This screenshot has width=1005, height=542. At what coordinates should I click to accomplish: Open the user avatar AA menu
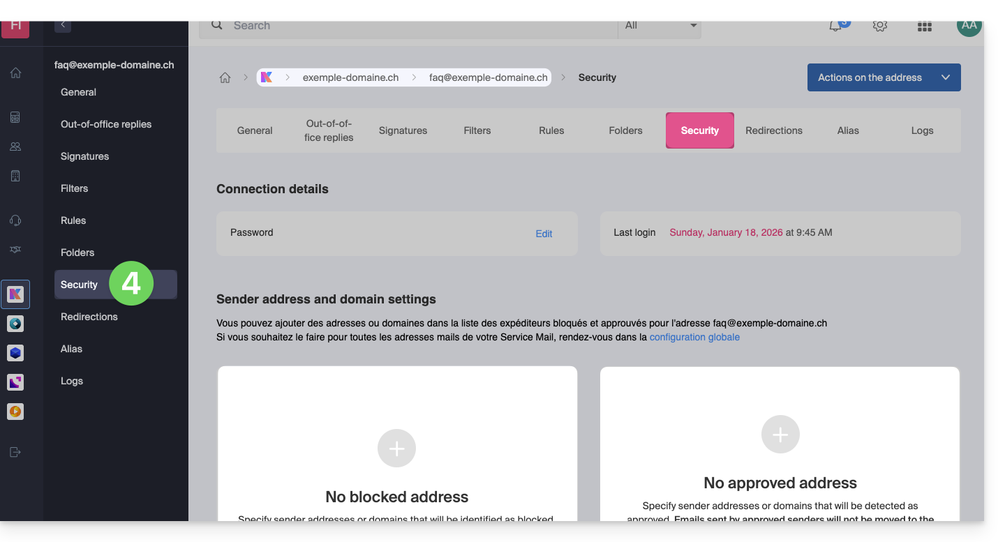[969, 26]
